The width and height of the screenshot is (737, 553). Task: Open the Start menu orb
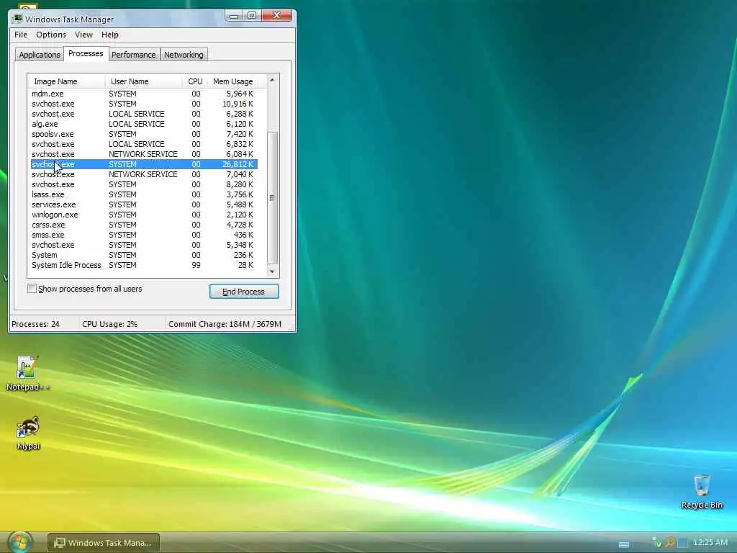19,542
